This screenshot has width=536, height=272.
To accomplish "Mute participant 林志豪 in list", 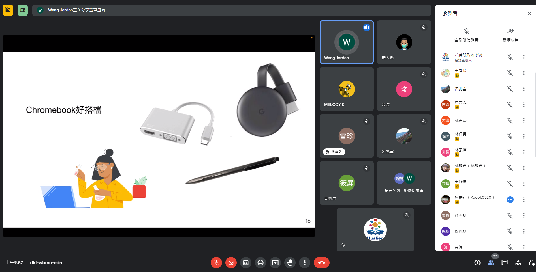I will click(510, 120).
